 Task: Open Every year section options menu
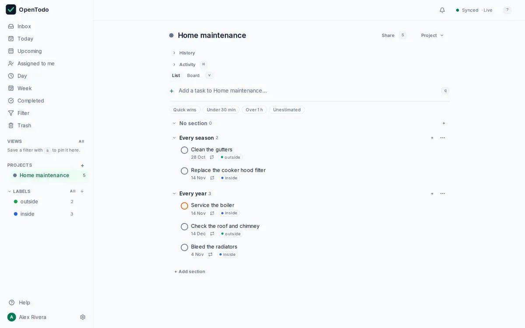click(443, 194)
